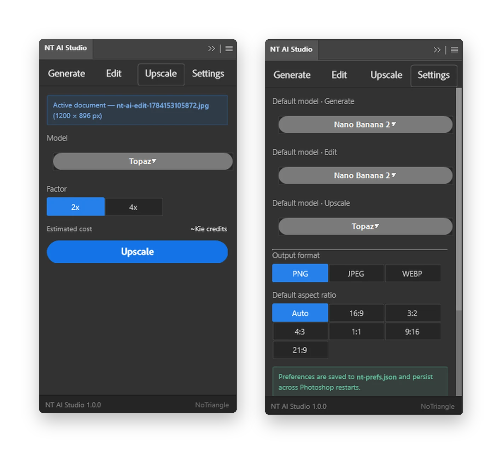
Task: Open Default model Generate dropdown
Action: click(x=366, y=124)
